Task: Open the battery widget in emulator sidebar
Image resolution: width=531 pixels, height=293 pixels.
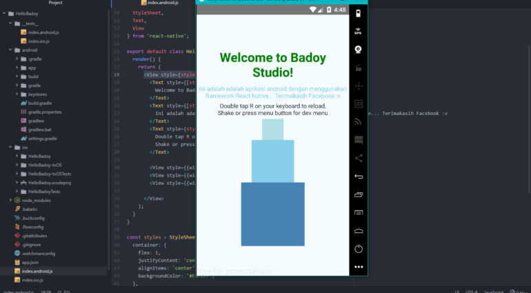Action: click(358, 14)
